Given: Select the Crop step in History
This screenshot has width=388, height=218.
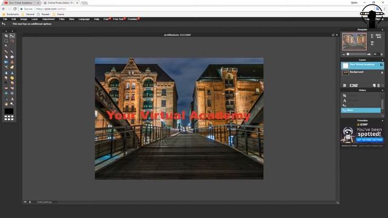Looking at the screenshot, I should 361,96.
